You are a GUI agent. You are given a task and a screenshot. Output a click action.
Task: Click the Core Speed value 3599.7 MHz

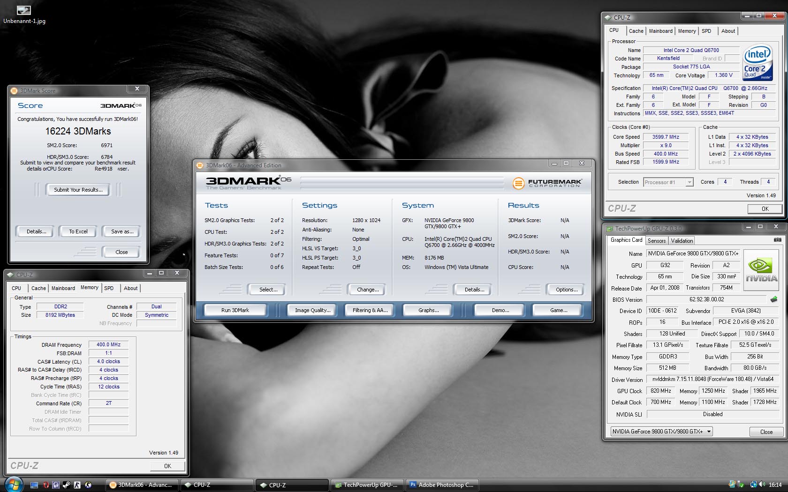[665, 137]
